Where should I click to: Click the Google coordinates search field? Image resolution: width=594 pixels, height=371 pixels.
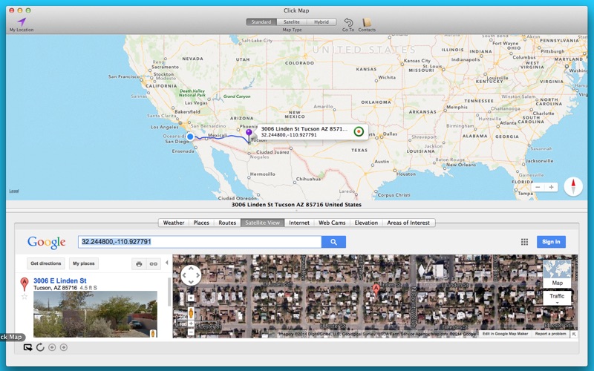pyautogui.click(x=200, y=242)
